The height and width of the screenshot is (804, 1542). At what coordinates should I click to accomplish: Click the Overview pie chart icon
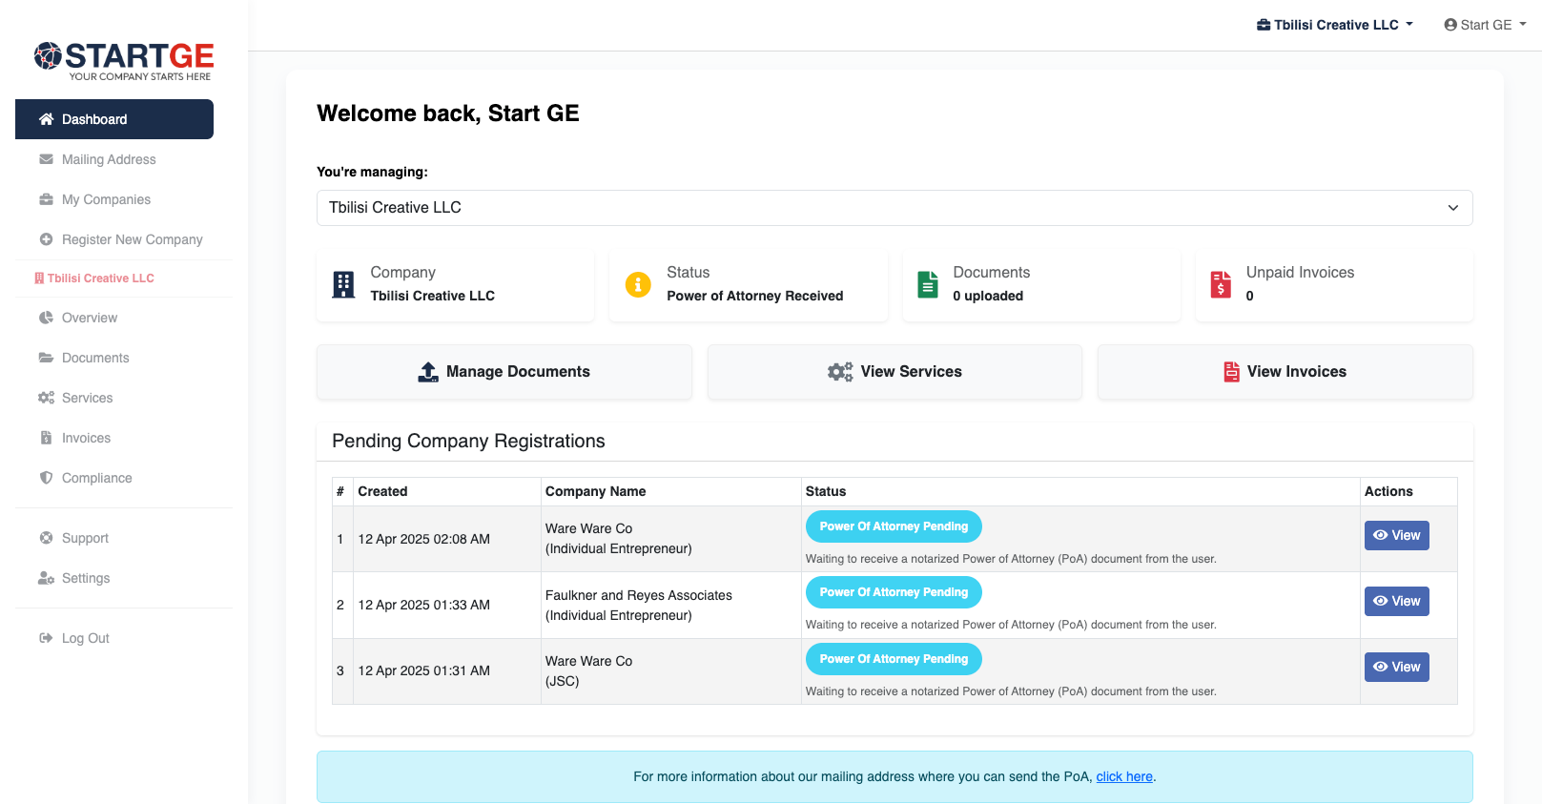pos(46,318)
